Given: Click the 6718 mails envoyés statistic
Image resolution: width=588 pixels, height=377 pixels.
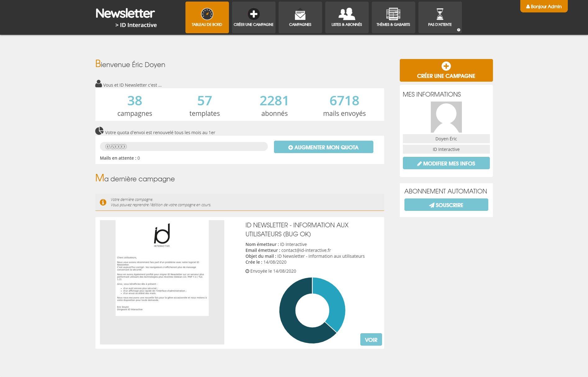Looking at the screenshot, I should [x=344, y=106].
